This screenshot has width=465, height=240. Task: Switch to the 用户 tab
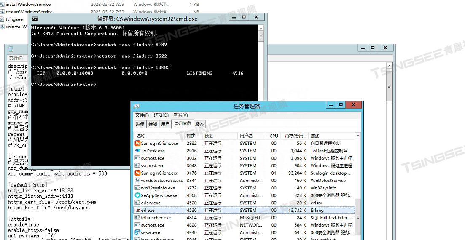[x=165, y=124]
